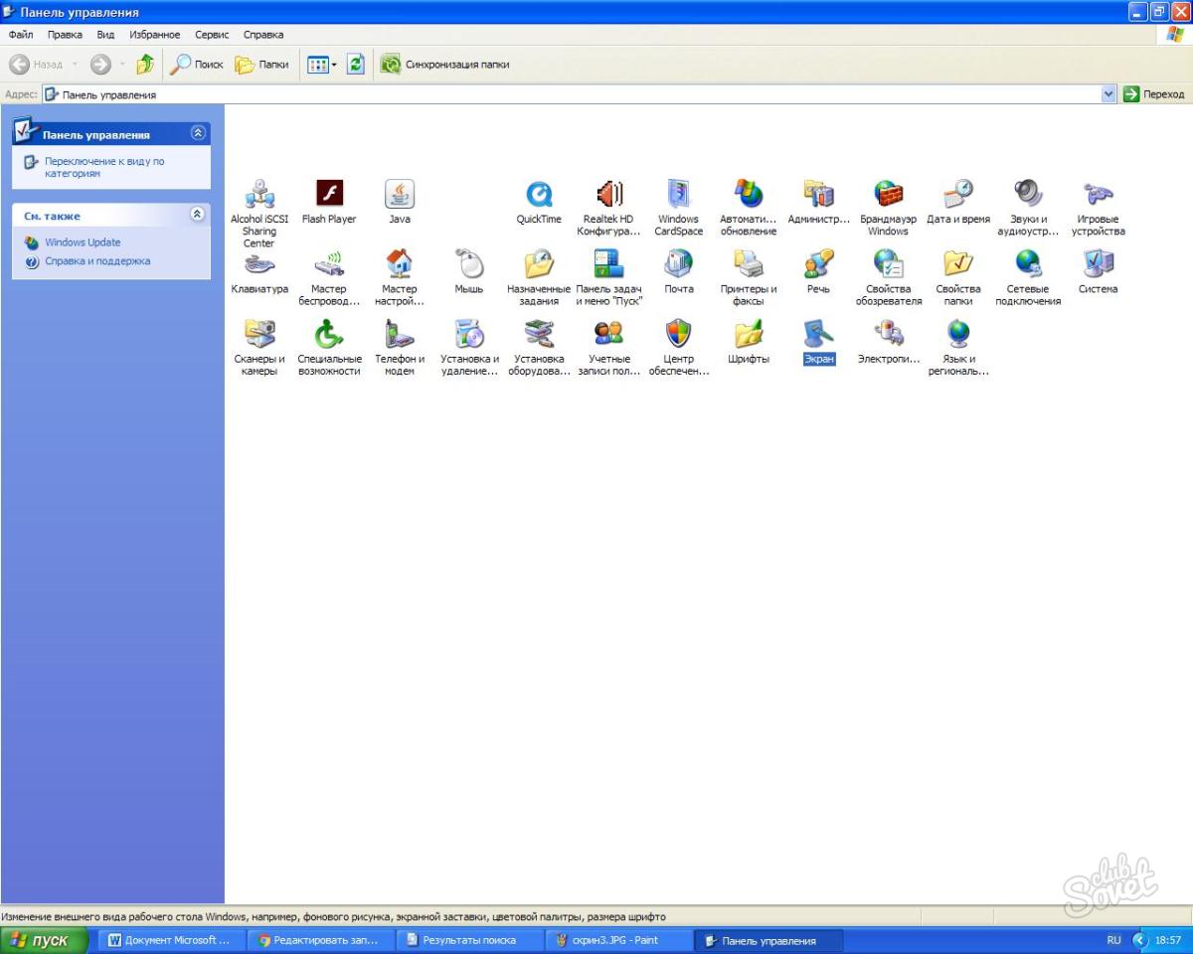Image resolution: width=1193 pixels, height=954 pixels.
Task: Open the Дата и время icon
Action: [x=957, y=194]
